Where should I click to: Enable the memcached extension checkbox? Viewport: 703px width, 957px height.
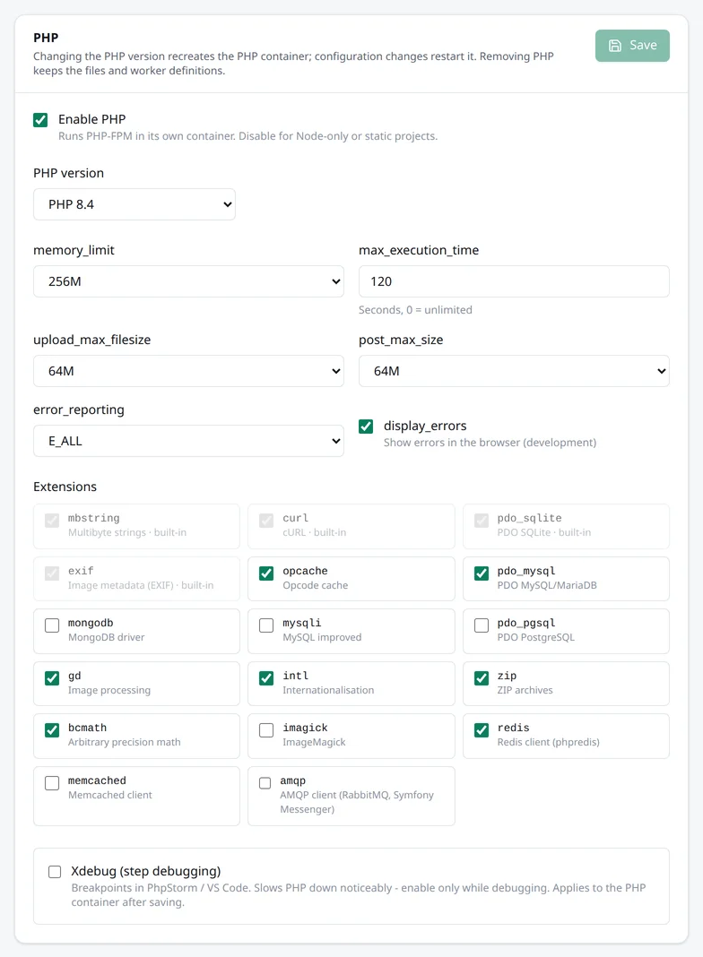(52, 782)
